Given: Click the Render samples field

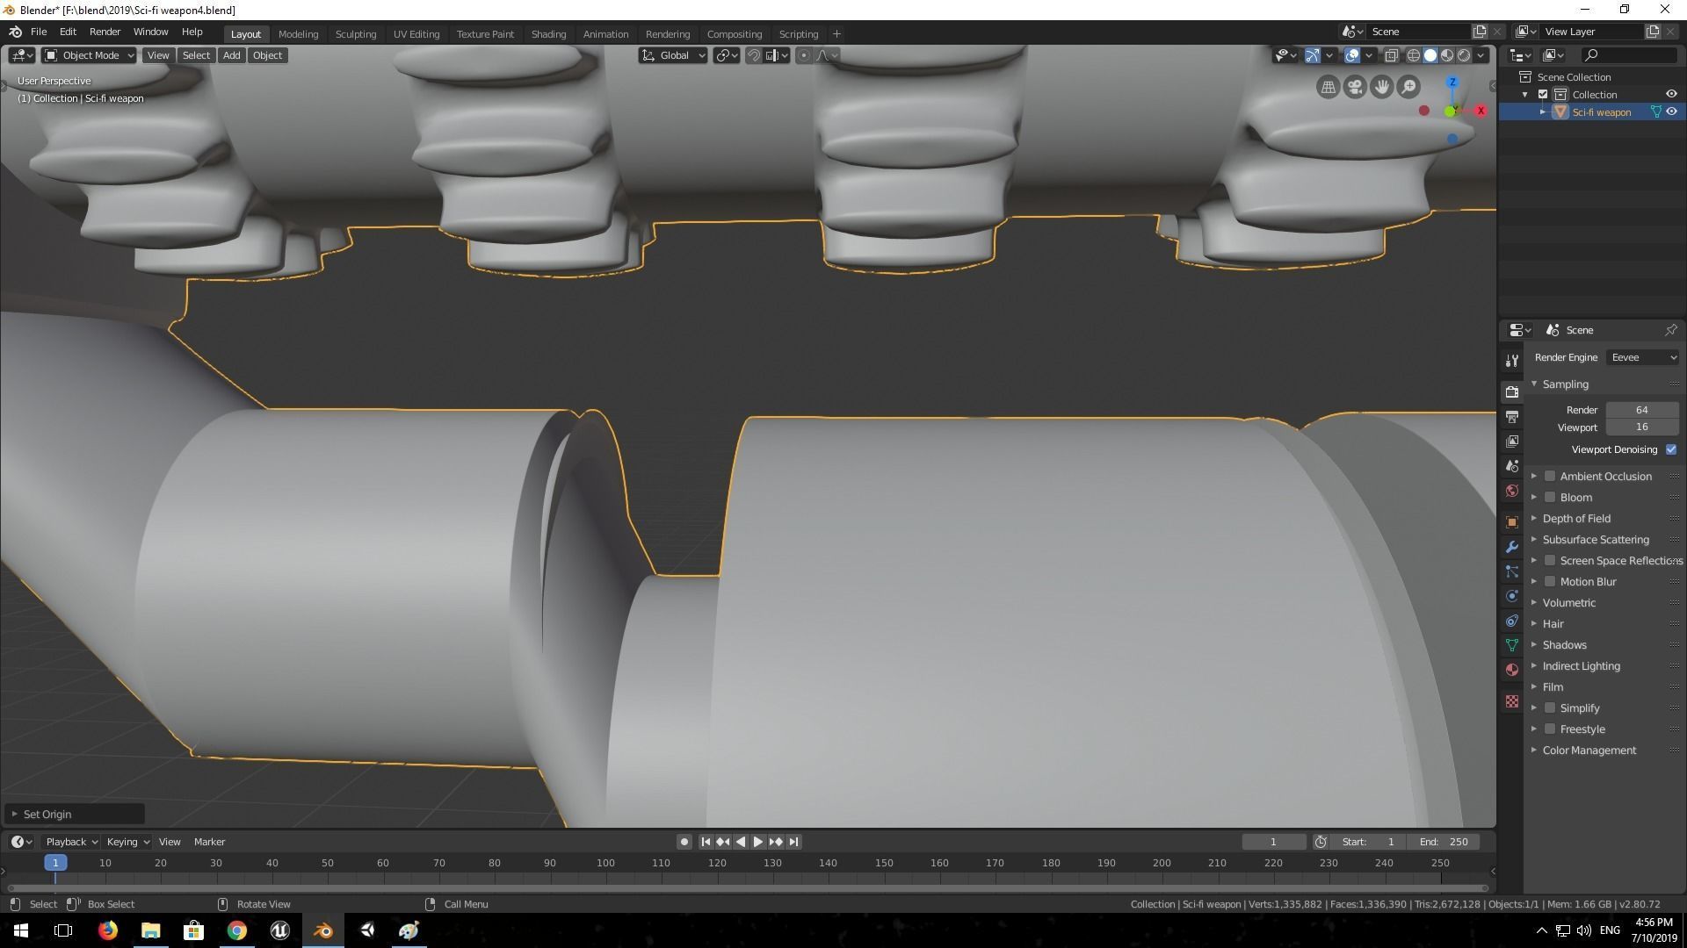Looking at the screenshot, I should coord(1641,410).
